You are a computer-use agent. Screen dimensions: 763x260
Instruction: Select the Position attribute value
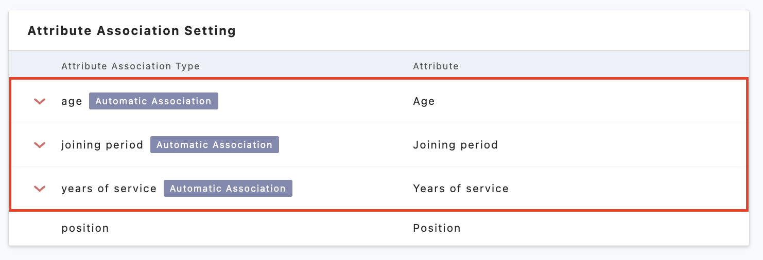click(437, 228)
